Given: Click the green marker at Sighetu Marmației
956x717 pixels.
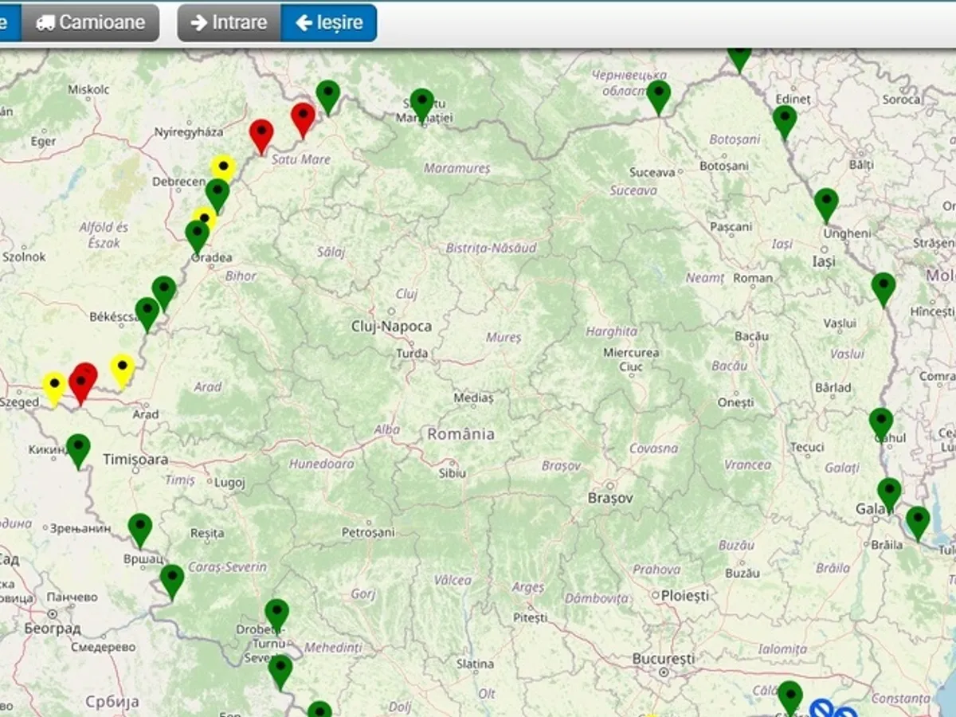Looking at the screenshot, I should point(421,103).
